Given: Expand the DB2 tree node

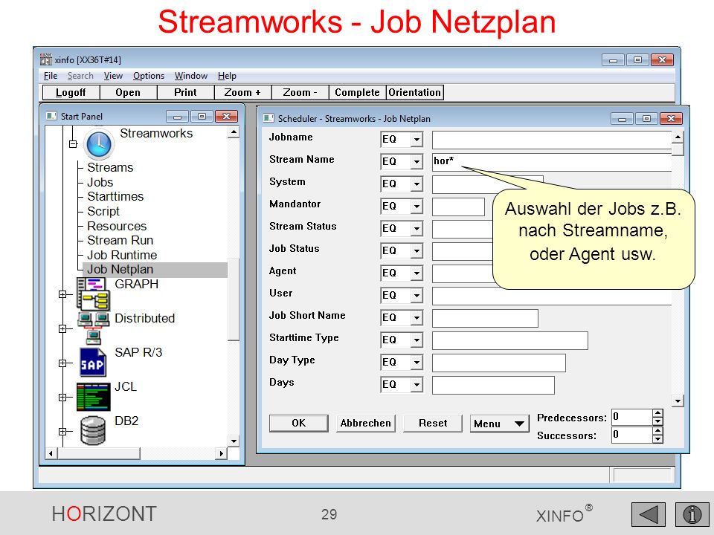Looking at the screenshot, I should point(62,431).
